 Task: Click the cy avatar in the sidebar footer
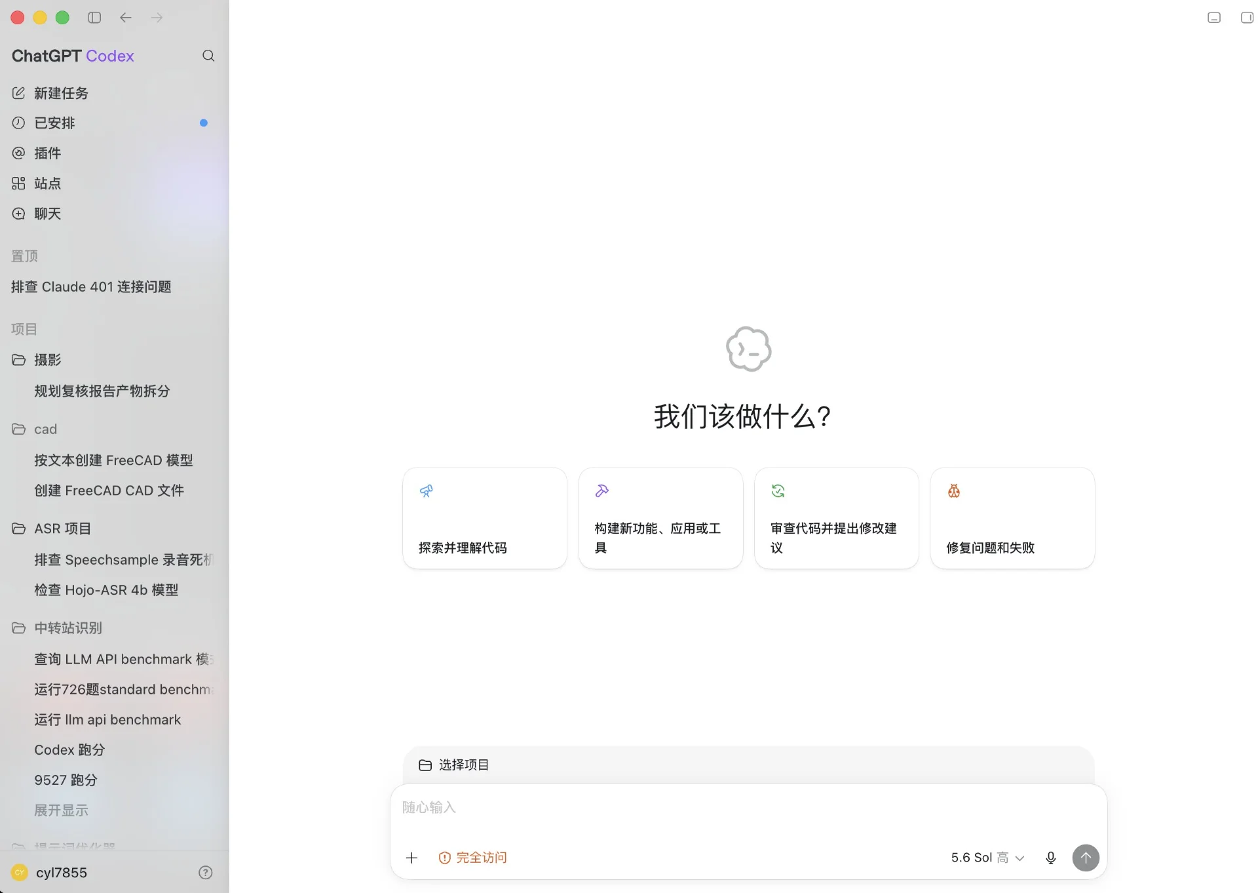(20, 872)
